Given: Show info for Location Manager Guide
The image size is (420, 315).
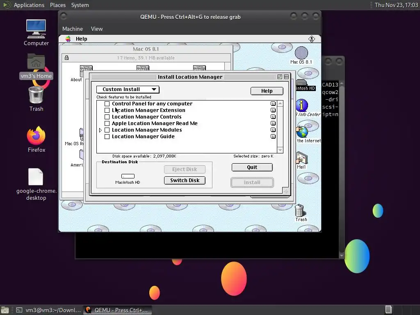Looking at the screenshot, I should (273, 136).
